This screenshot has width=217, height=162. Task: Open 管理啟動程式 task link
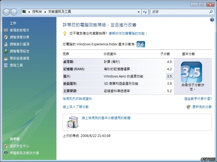click(20, 30)
